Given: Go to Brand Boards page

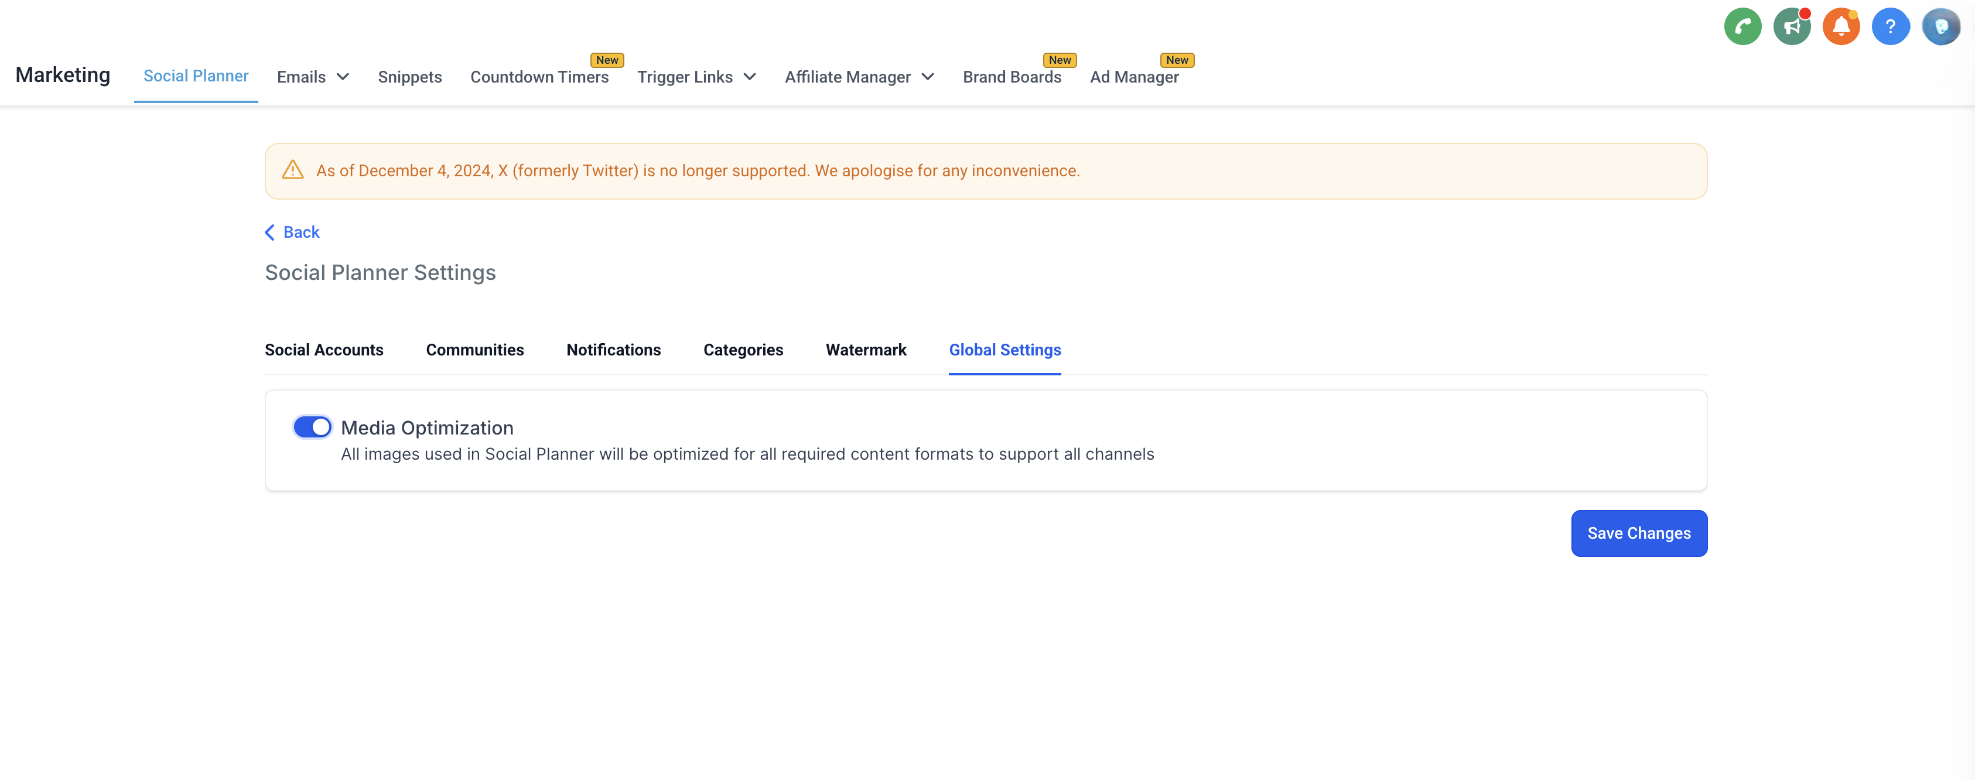Looking at the screenshot, I should 1012,77.
